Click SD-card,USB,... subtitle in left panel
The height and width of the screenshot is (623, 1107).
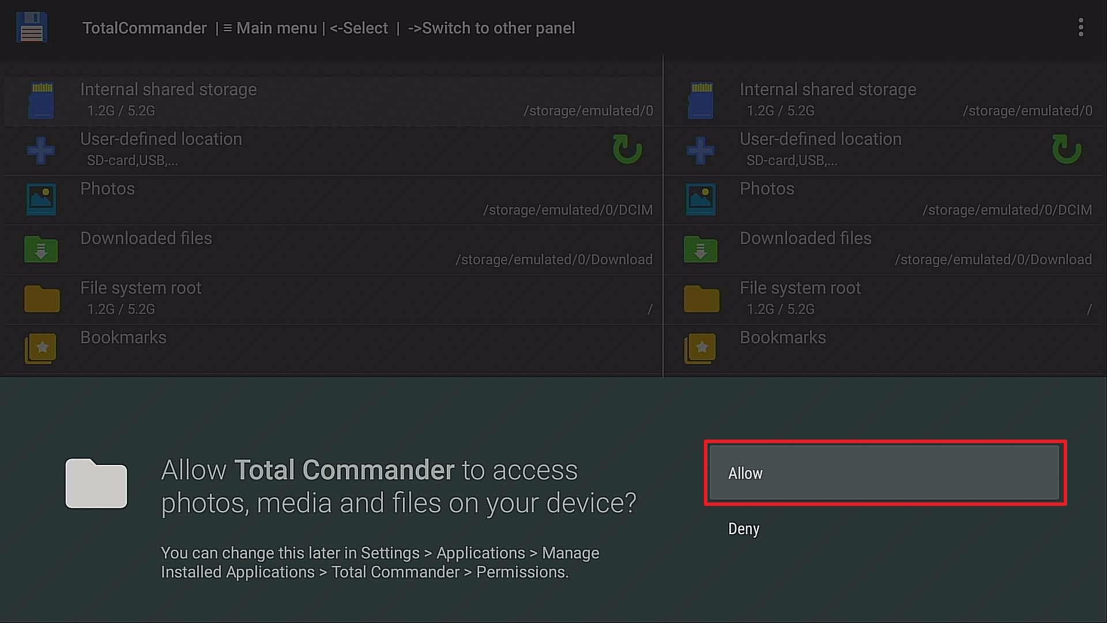pos(133,160)
